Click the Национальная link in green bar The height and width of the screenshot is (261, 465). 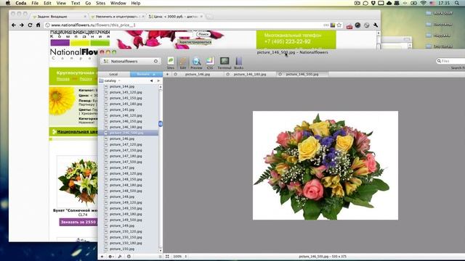click(x=77, y=132)
